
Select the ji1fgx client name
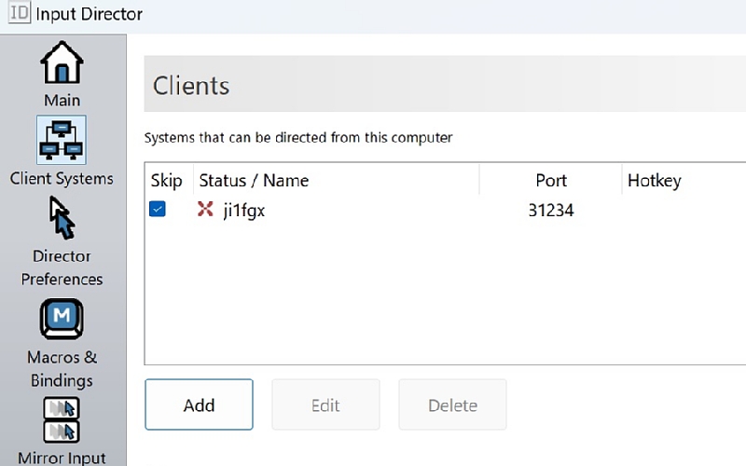(243, 211)
